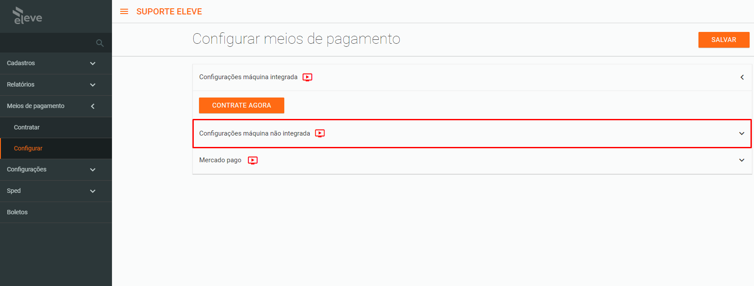Screen dimensions: 754x286
Task: Collapse the Meios de pagamento menu
Action: click(x=56, y=106)
